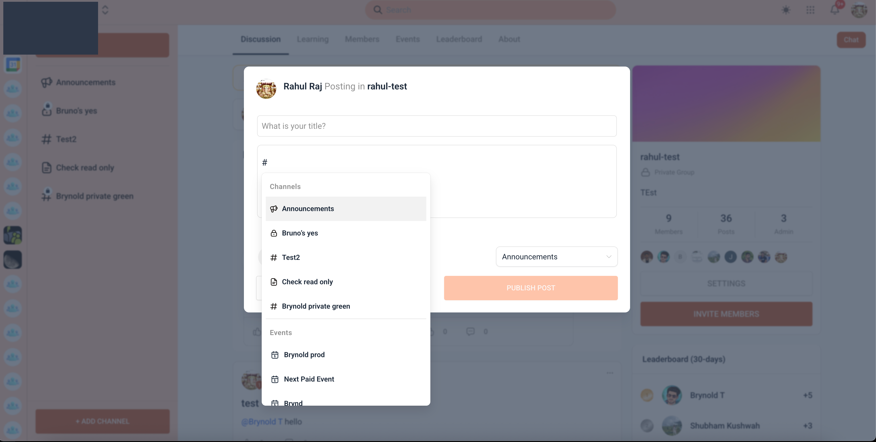Select Test2 from the channel suggestions
Screen dimensions: 876x442
point(346,258)
